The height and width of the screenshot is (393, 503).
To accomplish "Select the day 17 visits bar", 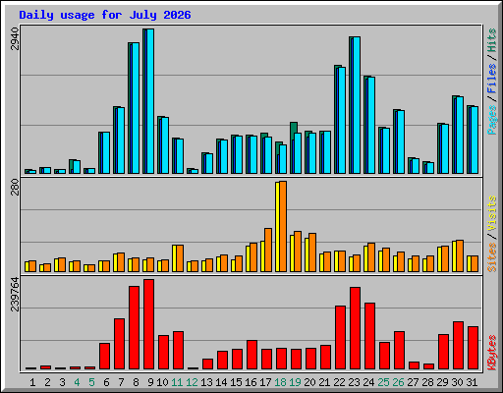I will pyautogui.click(x=262, y=256).
